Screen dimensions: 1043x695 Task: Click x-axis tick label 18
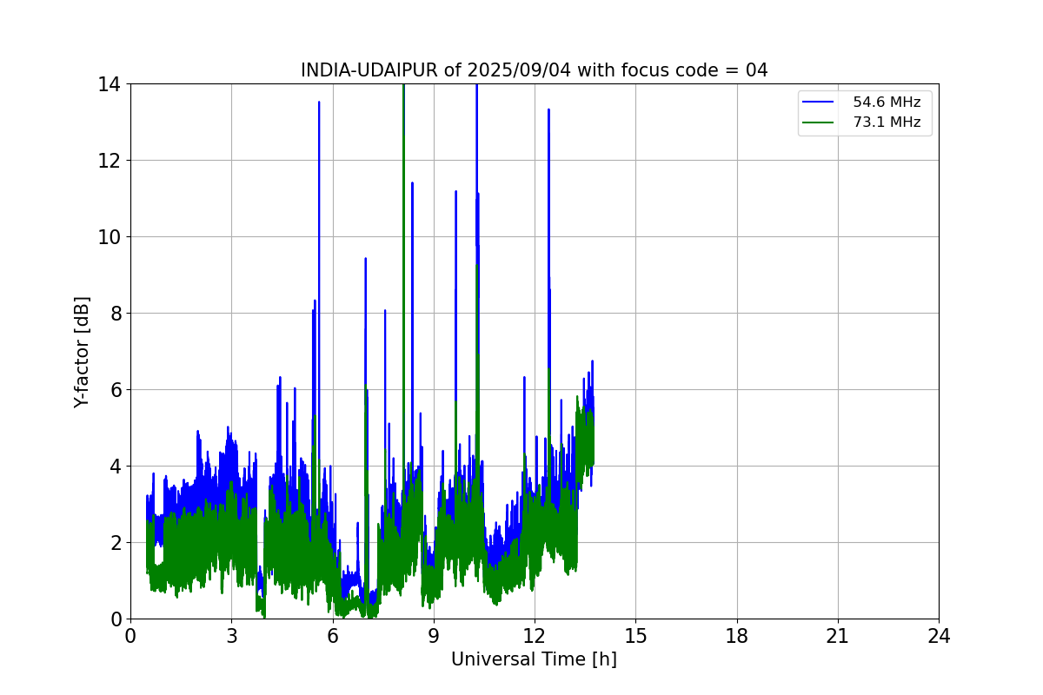pos(737,636)
